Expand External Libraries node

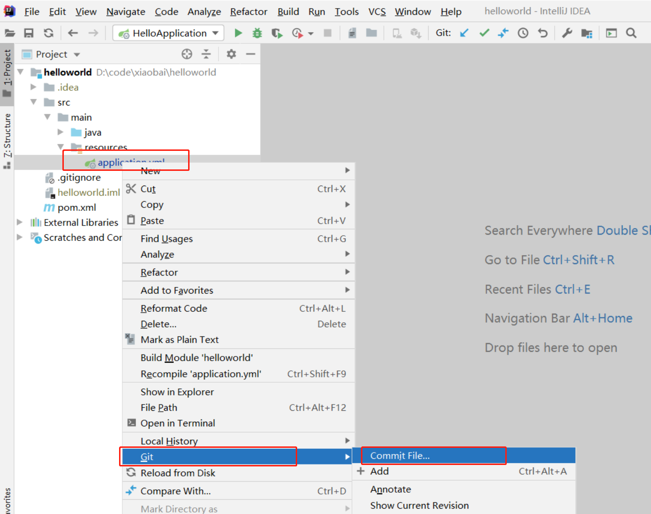point(20,222)
